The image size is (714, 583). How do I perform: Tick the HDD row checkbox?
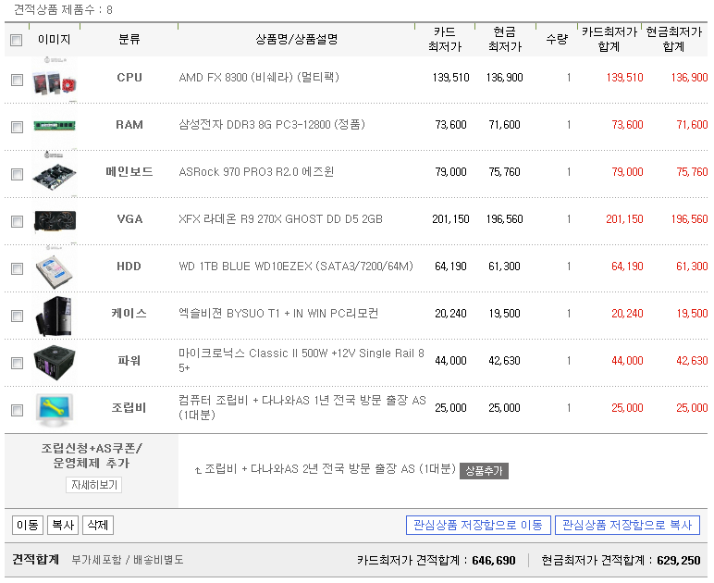17,268
